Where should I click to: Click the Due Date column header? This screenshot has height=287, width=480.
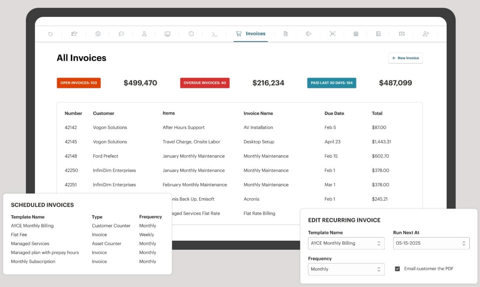coord(334,113)
